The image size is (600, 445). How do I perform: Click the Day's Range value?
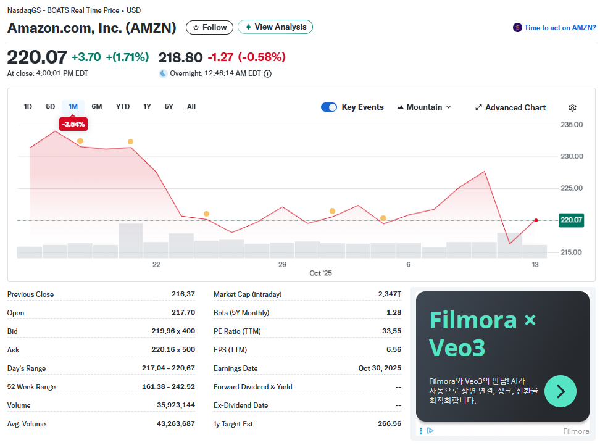point(169,368)
